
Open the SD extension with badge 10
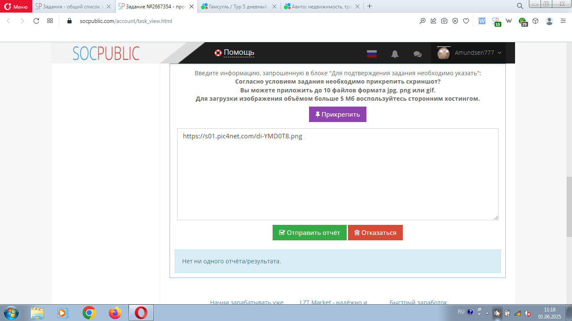click(496, 21)
